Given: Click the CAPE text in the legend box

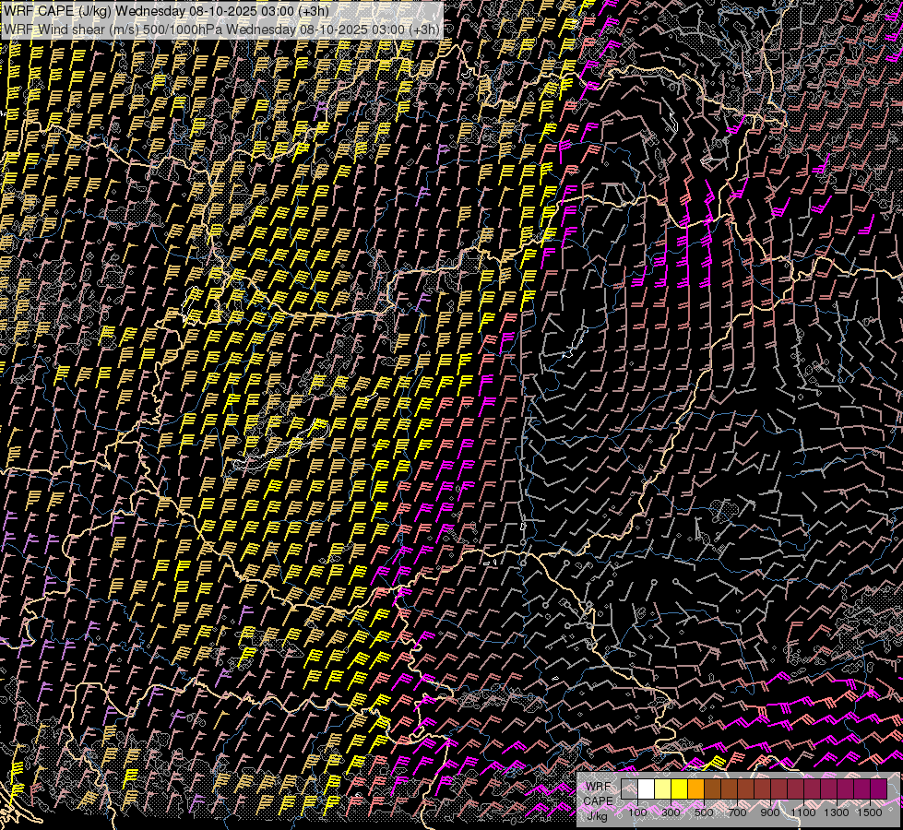Looking at the screenshot, I should (x=599, y=800).
